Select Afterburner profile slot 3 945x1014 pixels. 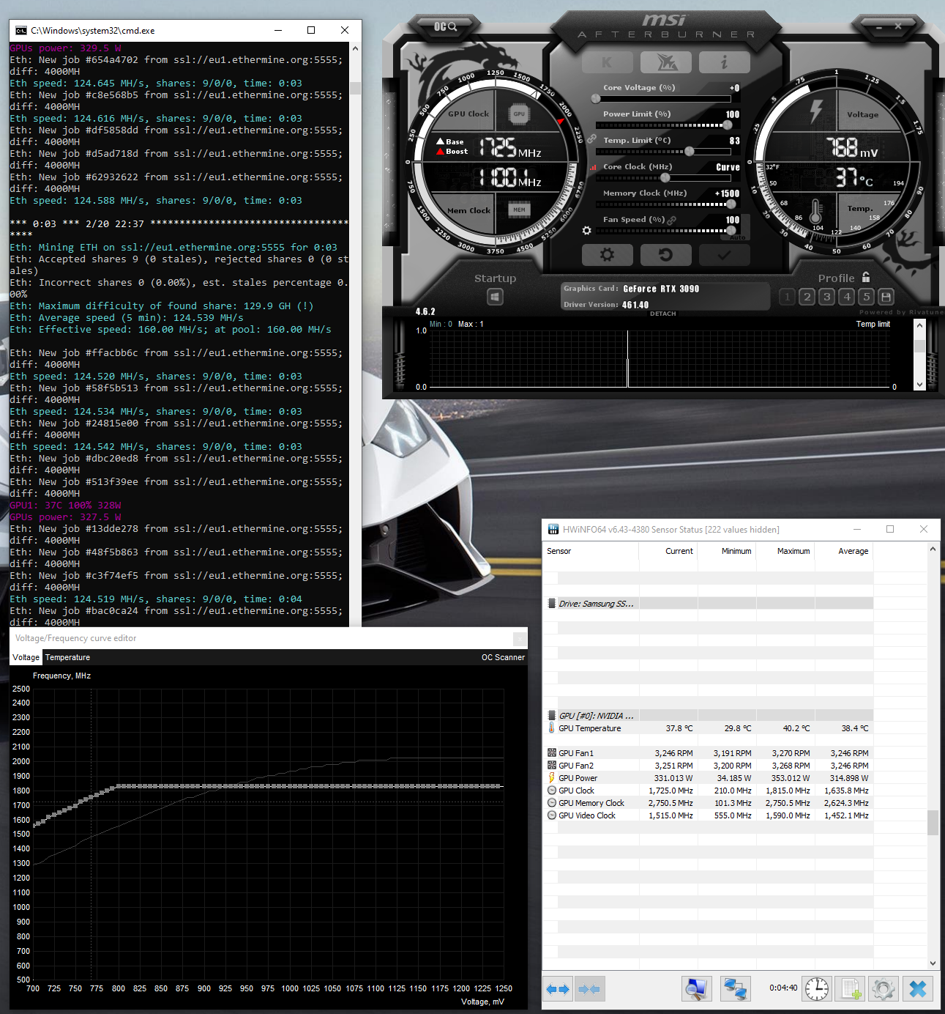pos(826,297)
